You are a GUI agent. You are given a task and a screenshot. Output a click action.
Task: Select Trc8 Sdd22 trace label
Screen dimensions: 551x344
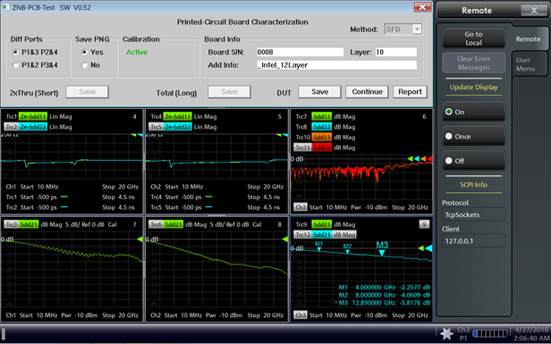coord(313,127)
